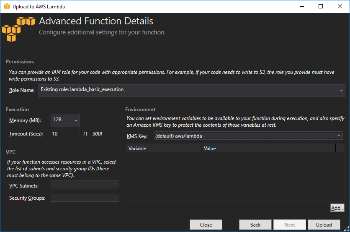This screenshot has width=350, height=232.
Task: Close the dialog using the title bar X
Action: (x=340, y=7)
